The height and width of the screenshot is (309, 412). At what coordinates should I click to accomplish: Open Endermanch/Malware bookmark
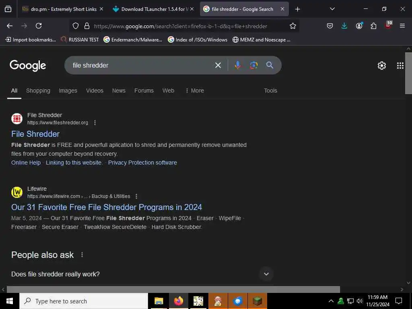[x=133, y=40]
